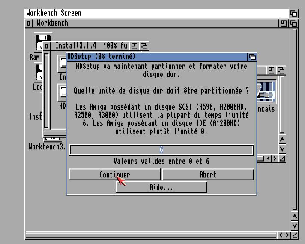This screenshot has width=305, height=244.
Task: Click the Workbench window vertical scrollbar
Action: click(x=295, y=119)
